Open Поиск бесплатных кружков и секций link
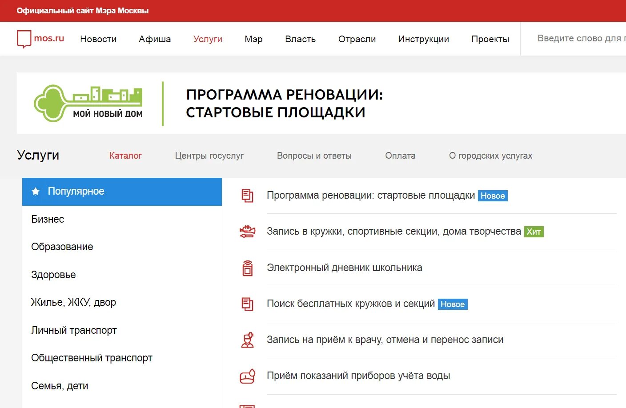Viewport: 626px width, 408px height. [x=351, y=304]
